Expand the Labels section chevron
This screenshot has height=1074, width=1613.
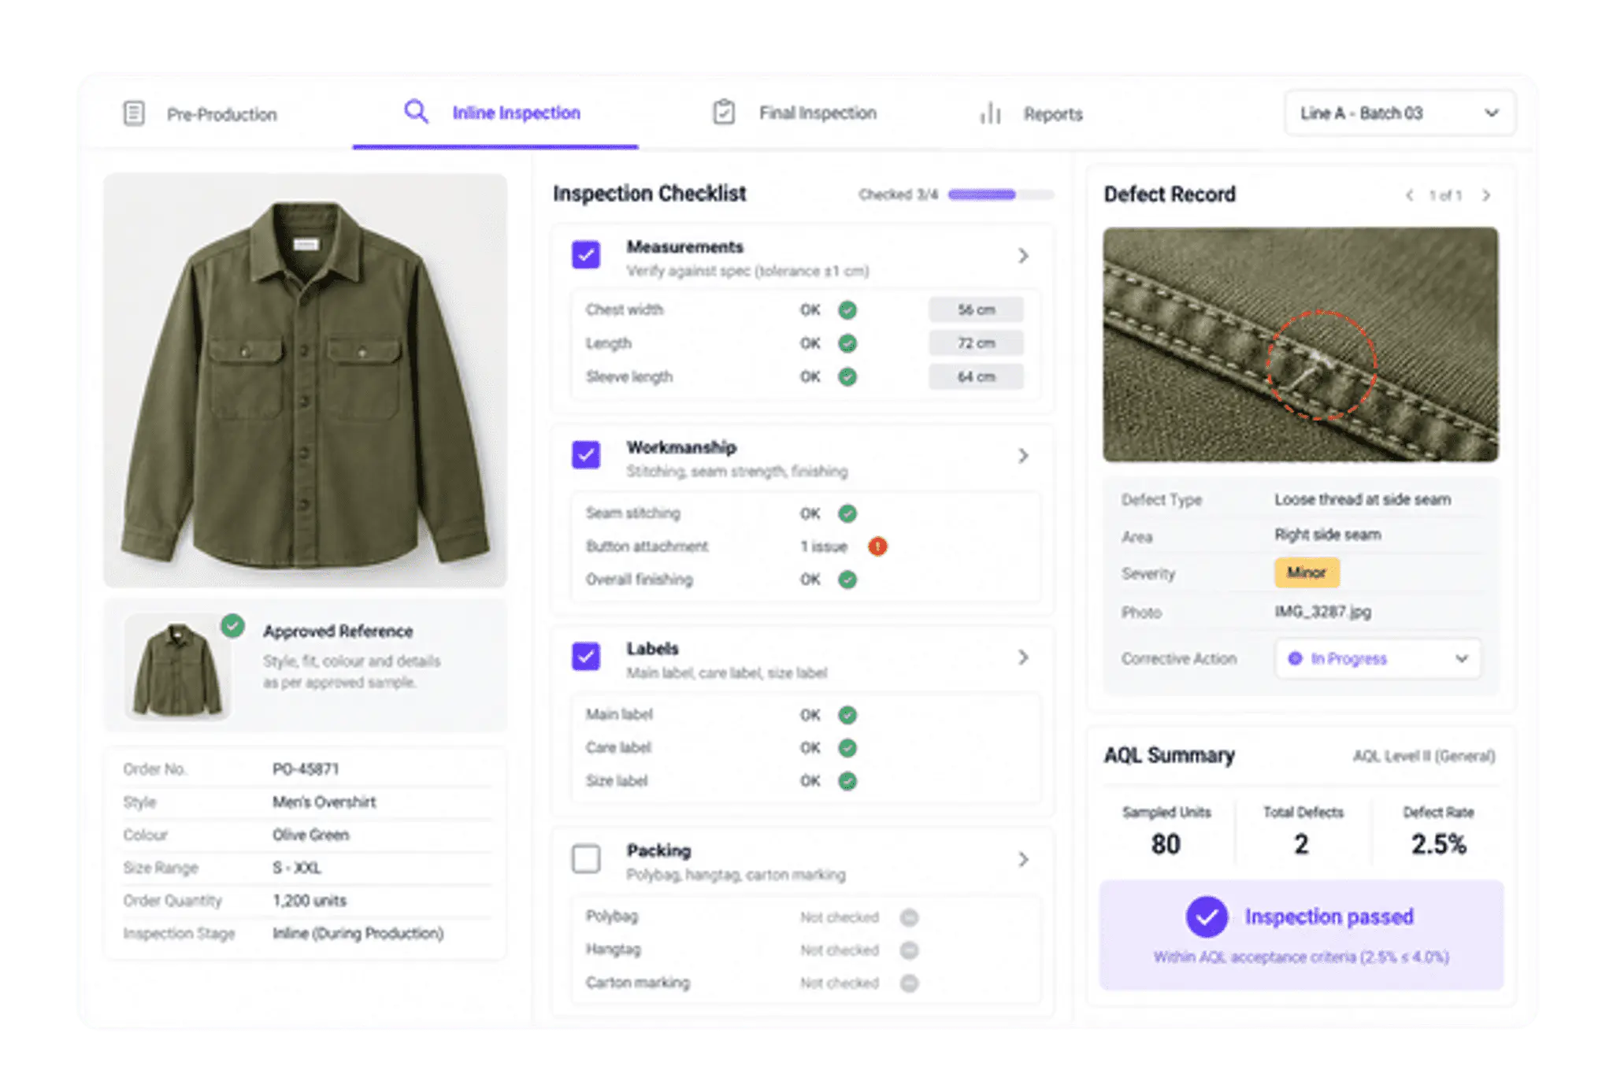[1023, 657]
